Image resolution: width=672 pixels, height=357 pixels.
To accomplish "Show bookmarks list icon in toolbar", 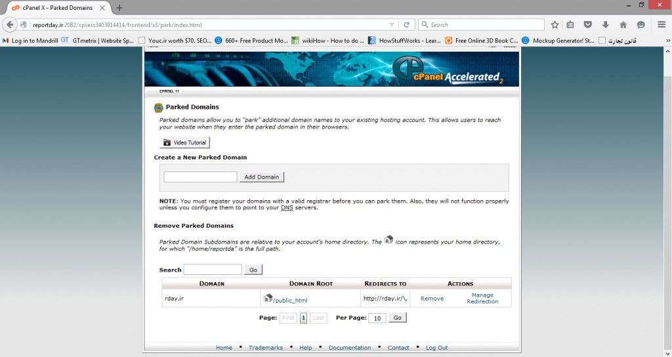I will (570, 25).
